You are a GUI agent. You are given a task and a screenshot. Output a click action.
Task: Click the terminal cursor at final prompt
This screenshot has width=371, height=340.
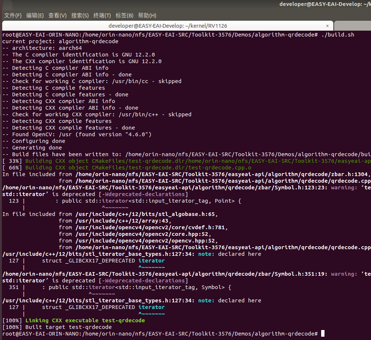click(323, 334)
